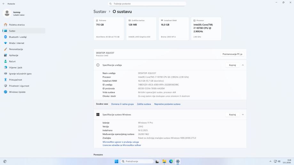This screenshot has height=165, width=294.
Task: Open the Procesor Intel Core i7-10700 card
Action: coord(206,29)
